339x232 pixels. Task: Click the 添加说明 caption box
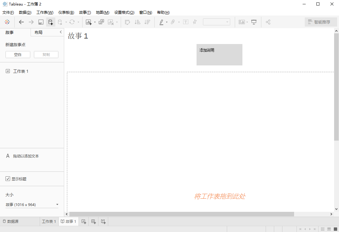click(219, 55)
